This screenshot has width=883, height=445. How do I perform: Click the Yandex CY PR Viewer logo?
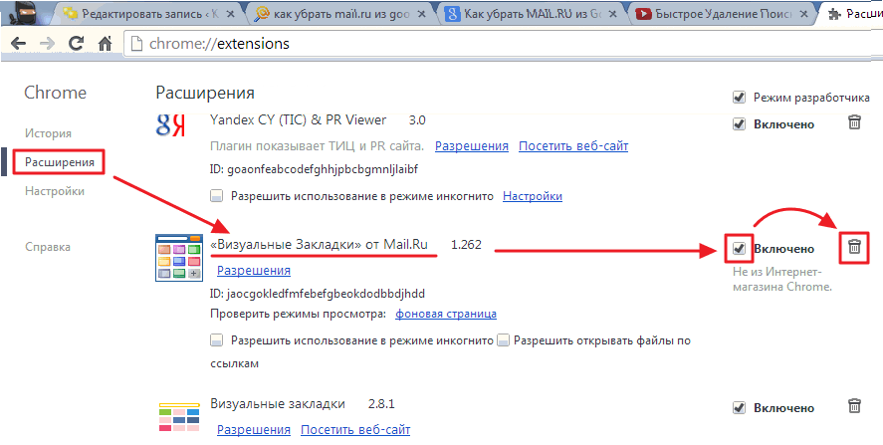tap(170, 124)
